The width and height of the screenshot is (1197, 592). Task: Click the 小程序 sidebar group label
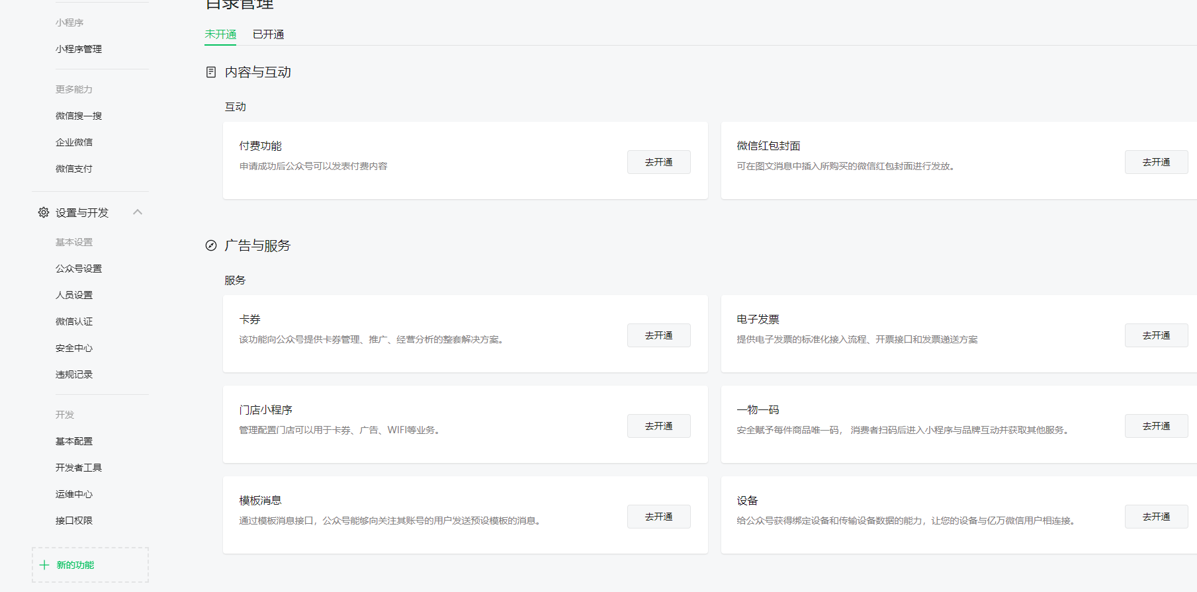[69, 22]
